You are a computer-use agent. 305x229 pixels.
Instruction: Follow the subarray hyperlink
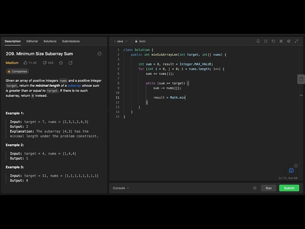74,86
